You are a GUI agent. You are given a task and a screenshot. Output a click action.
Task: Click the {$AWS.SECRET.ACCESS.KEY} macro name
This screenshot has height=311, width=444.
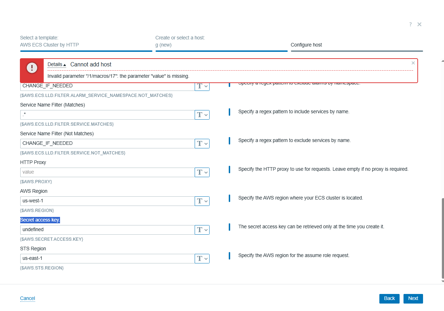(x=52, y=239)
